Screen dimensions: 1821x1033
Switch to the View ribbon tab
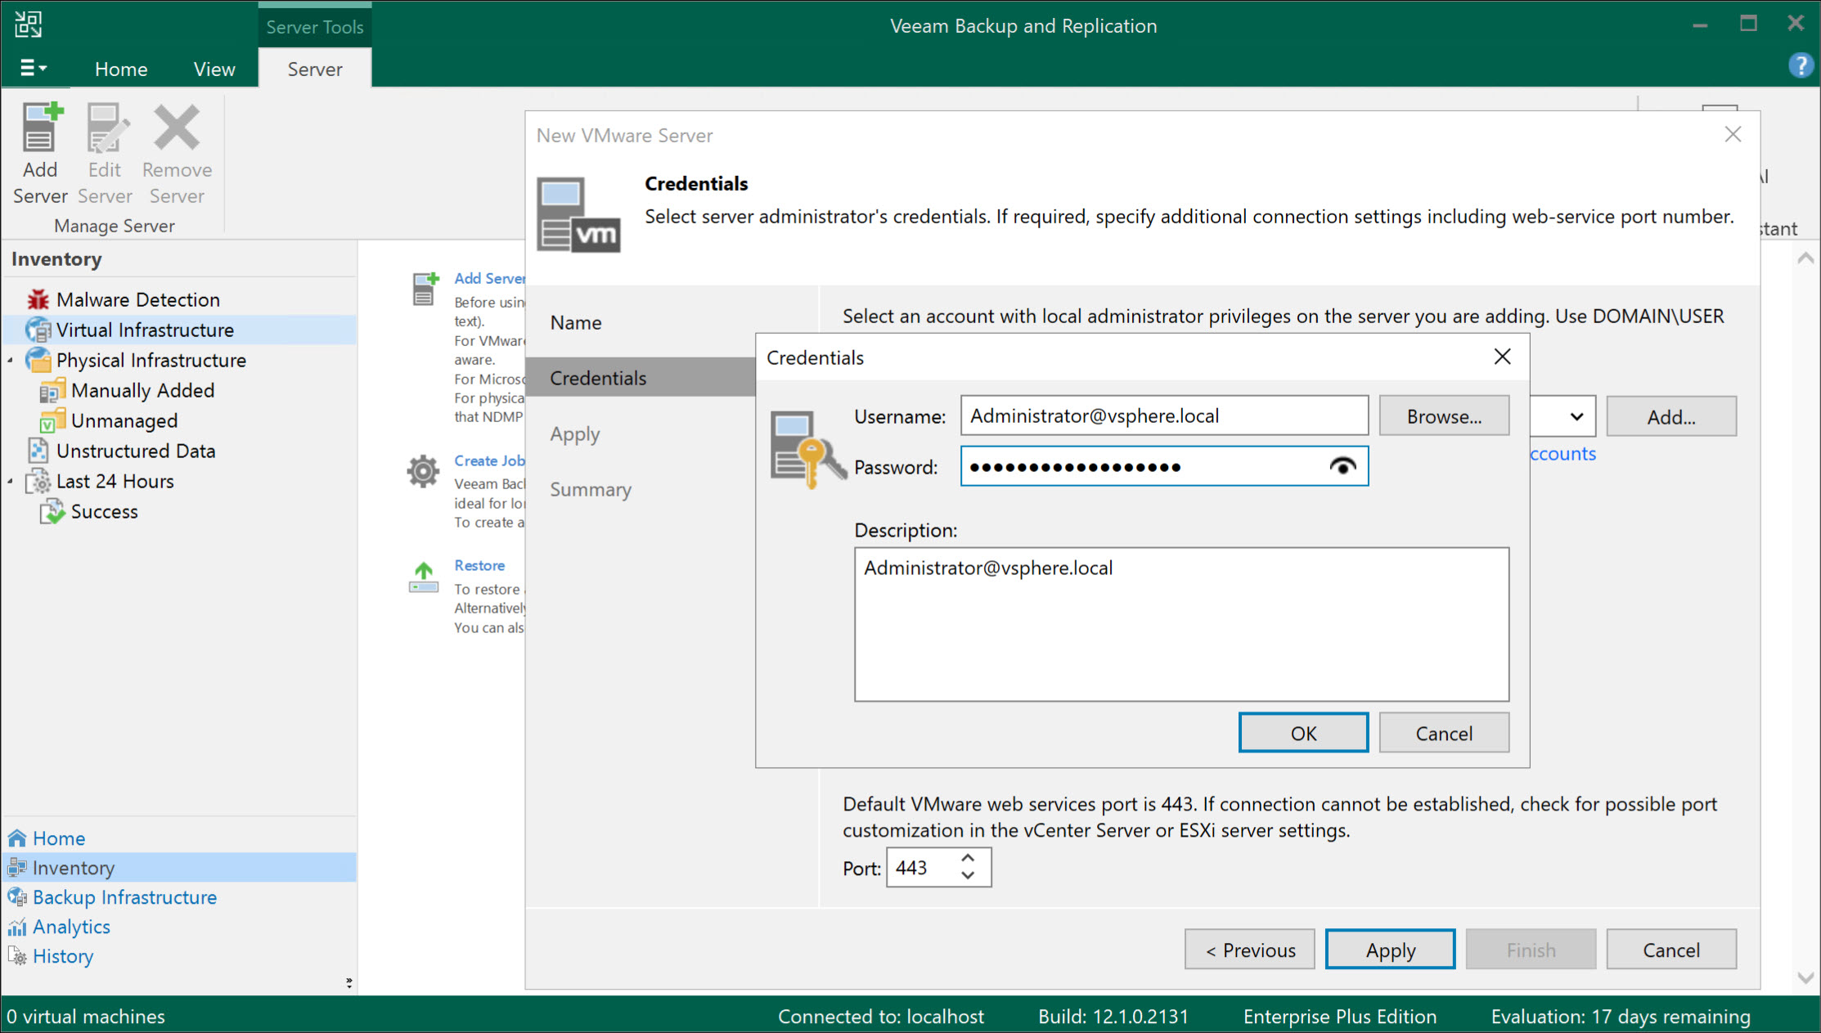(214, 69)
